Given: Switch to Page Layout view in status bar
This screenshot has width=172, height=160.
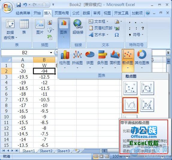Looking at the screenshot, I should click(102, 156).
